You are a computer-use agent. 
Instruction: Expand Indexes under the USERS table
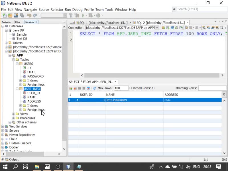pos(21,80)
